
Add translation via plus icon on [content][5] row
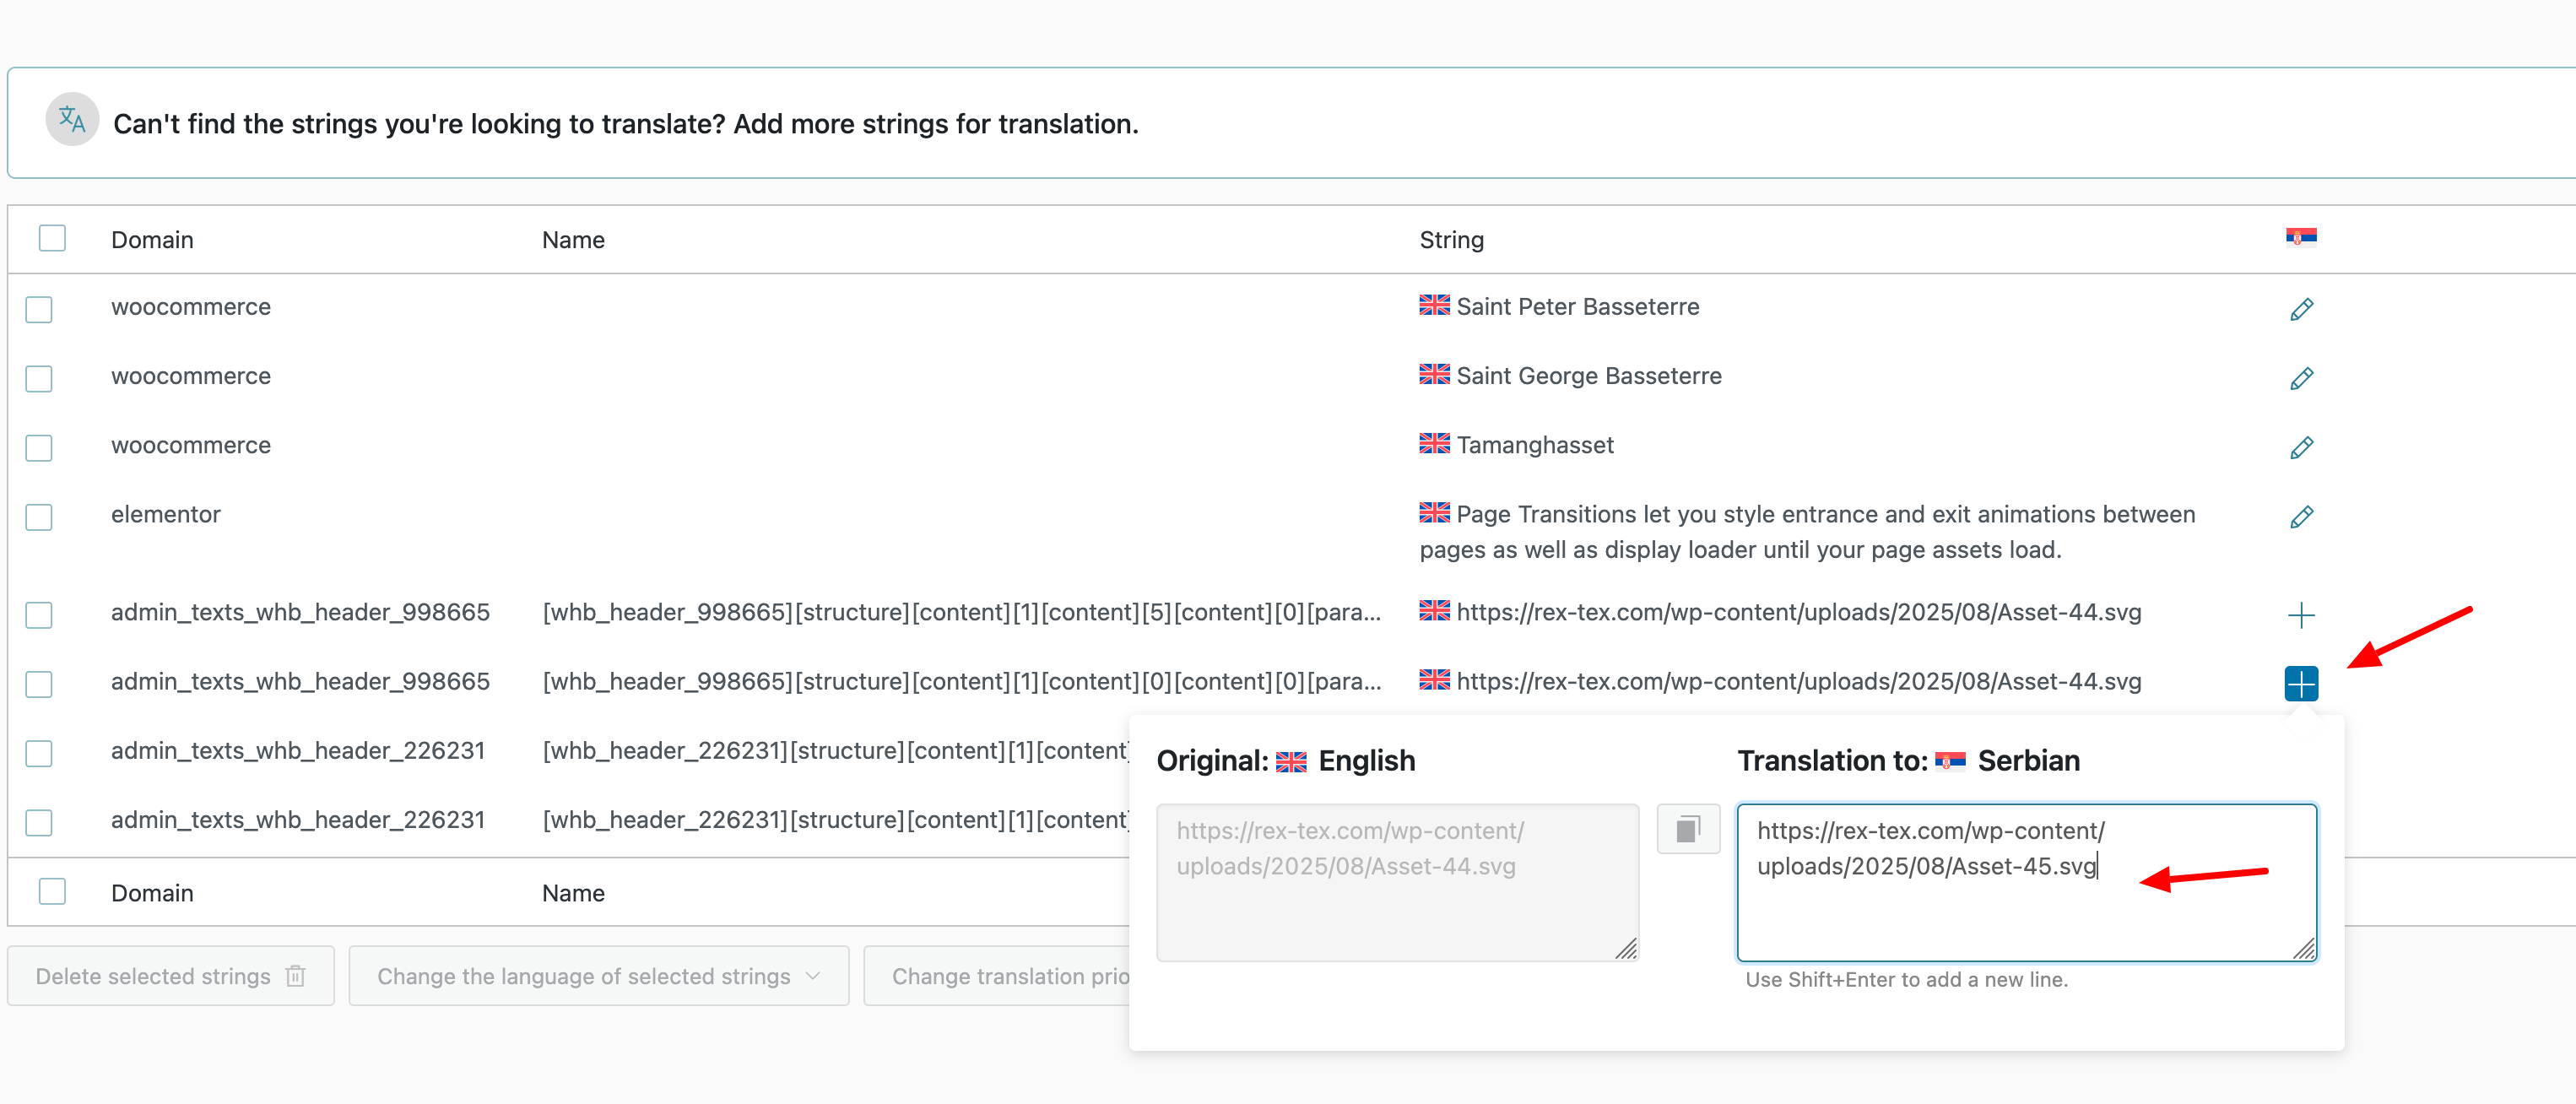pyautogui.click(x=2301, y=615)
